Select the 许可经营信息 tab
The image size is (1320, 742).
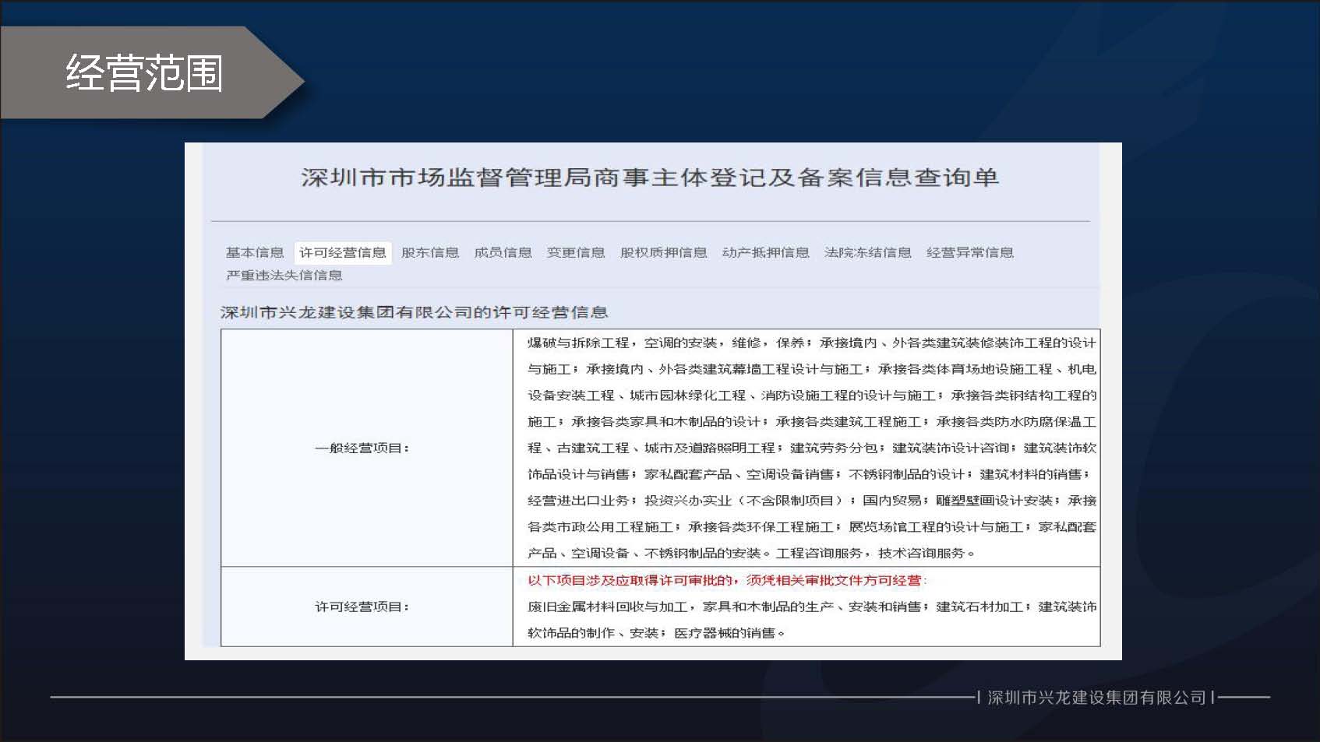[x=343, y=252]
